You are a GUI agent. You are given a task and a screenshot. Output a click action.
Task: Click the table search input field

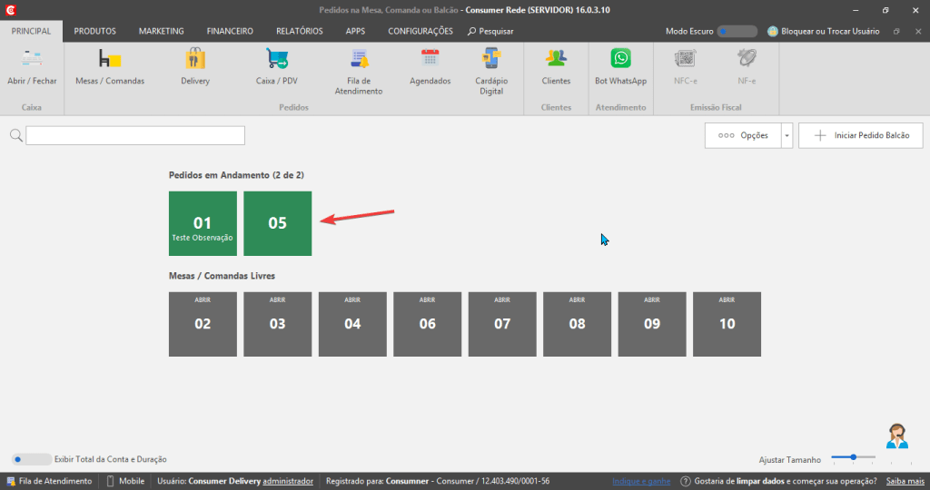pyautogui.click(x=135, y=136)
